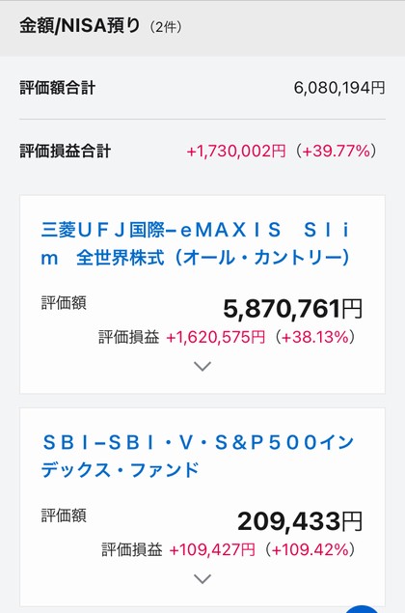This screenshot has height=613, width=405.
Task: Open the SBI・V・S&P500 インデックス・ファンド link
Action: [198, 457]
